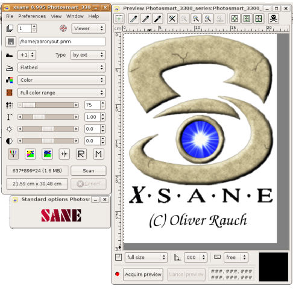Click the black color swatch in preview

tap(274, 267)
